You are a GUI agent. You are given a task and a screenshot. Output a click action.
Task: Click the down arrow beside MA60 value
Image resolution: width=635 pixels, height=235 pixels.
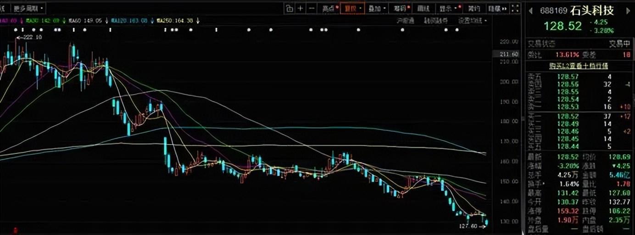click(x=106, y=21)
